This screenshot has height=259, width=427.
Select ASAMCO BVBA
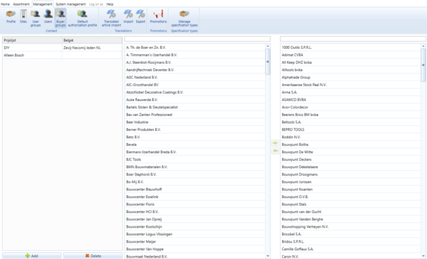(350, 100)
